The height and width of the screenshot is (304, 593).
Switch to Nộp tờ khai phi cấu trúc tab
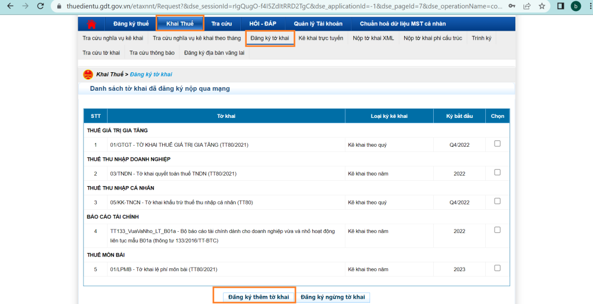click(433, 38)
